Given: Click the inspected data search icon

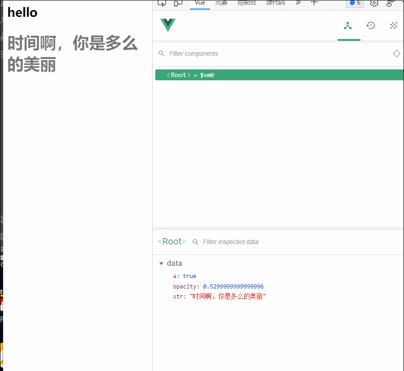Looking at the screenshot, I should tap(196, 242).
